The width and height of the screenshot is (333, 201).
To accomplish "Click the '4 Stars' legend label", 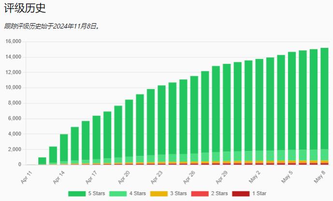I will point(138,193).
